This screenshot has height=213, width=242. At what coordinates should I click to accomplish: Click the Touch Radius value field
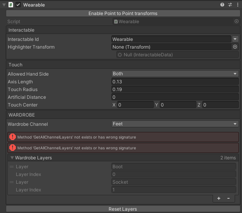[175, 89]
